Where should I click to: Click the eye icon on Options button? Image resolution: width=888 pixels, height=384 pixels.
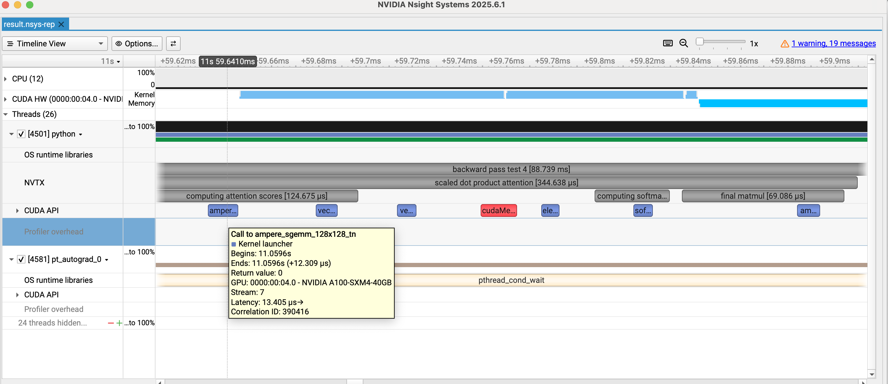(x=119, y=44)
